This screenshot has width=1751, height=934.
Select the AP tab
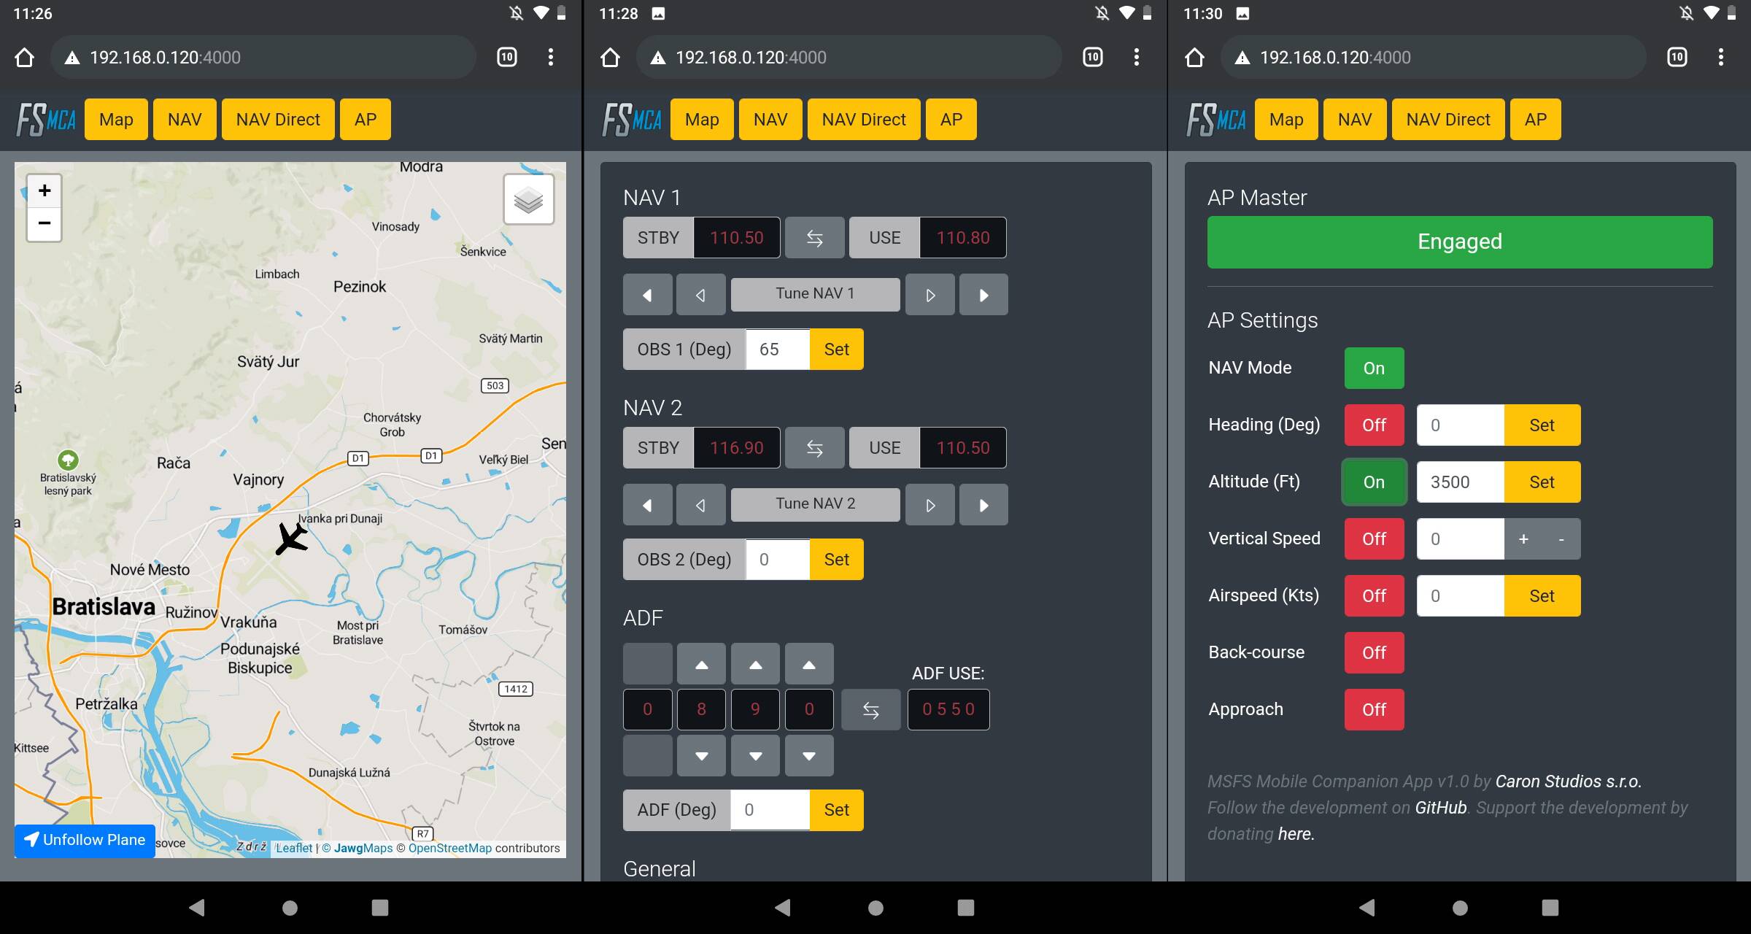coord(1536,118)
